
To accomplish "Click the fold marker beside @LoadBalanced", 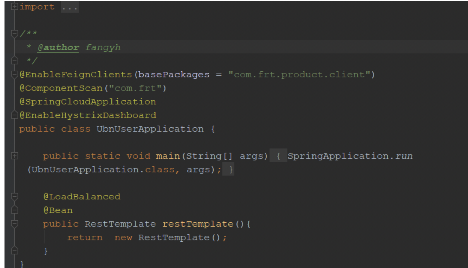I will (x=14, y=196).
